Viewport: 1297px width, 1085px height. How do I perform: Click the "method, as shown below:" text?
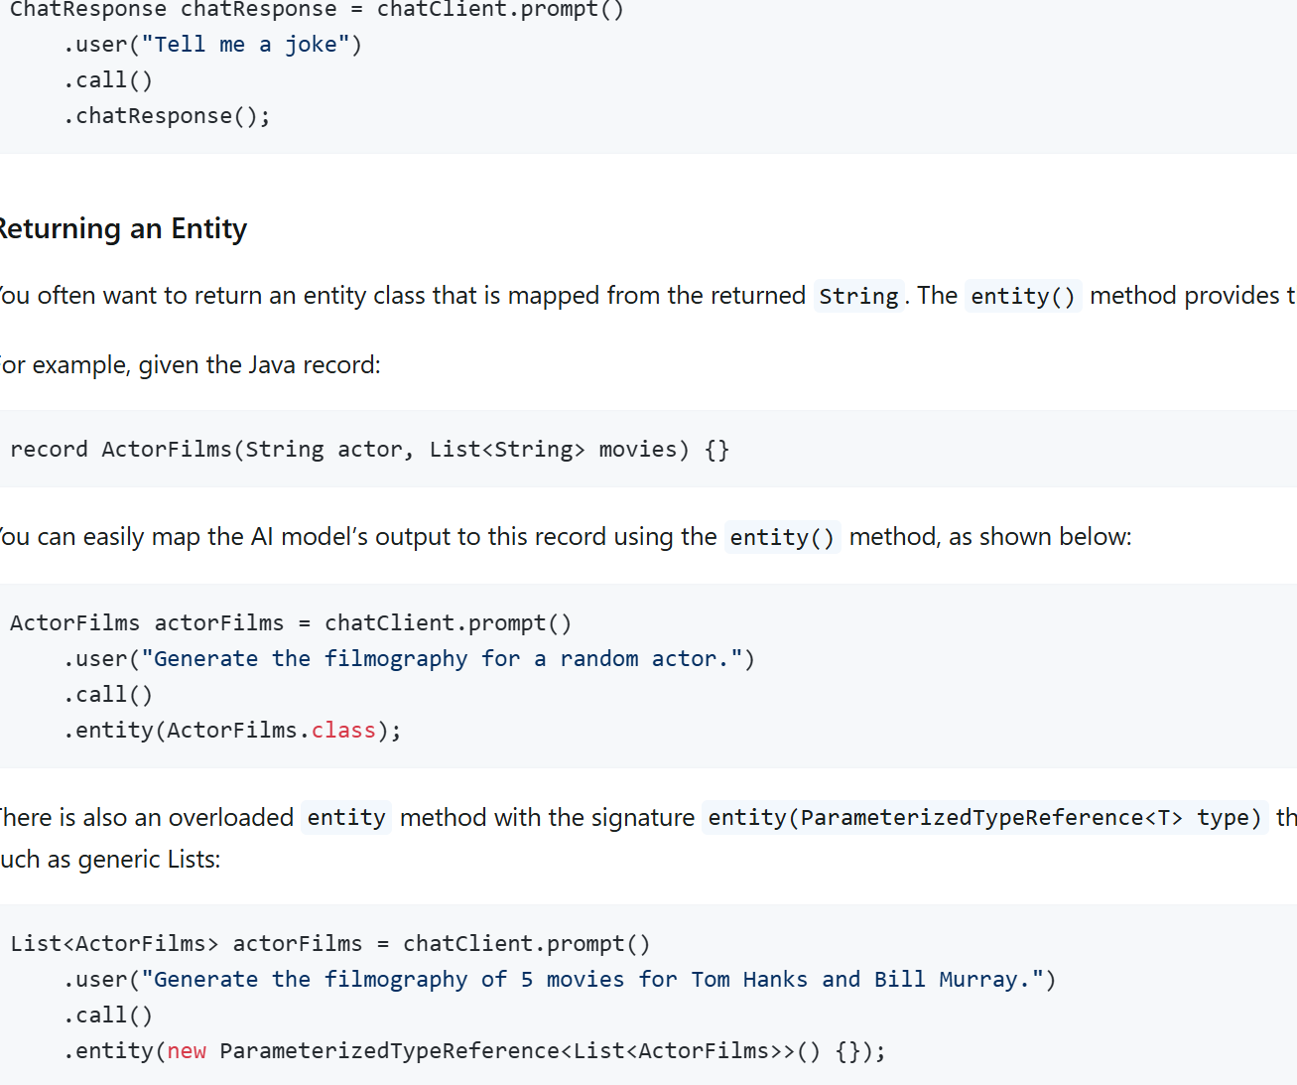(989, 537)
